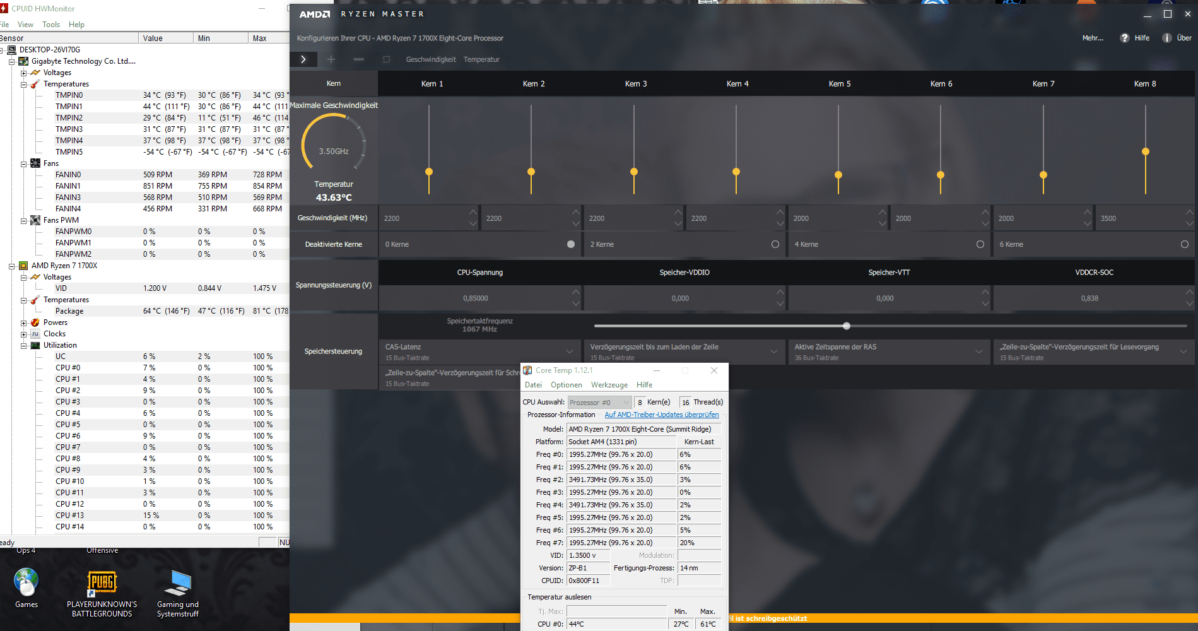Expand the Gigabyte Voltages node
This screenshot has height=631, width=1198.
[23, 73]
